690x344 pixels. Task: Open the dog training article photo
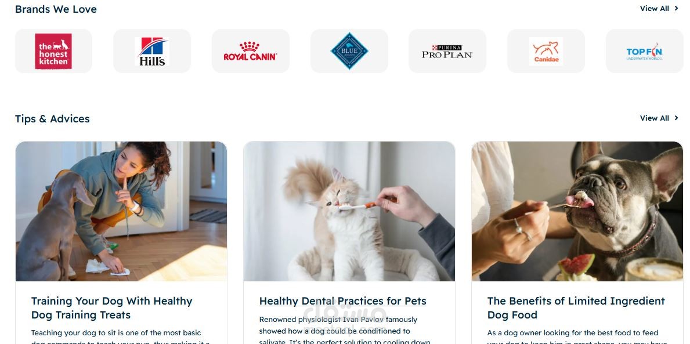click(121, 211)
